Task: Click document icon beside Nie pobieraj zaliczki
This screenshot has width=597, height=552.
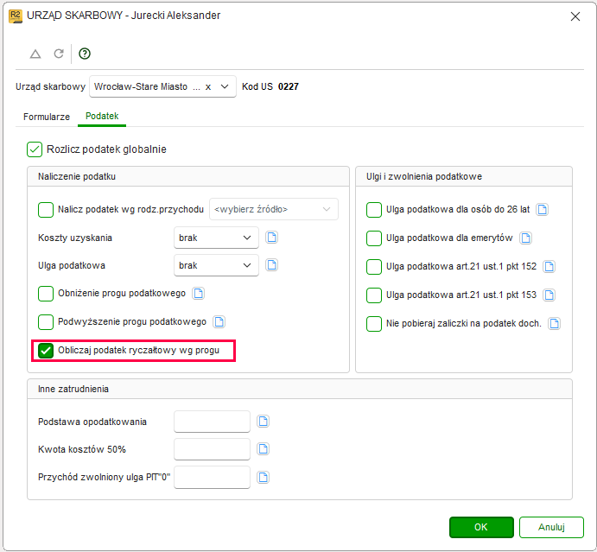Action: [x=555, y=324]
